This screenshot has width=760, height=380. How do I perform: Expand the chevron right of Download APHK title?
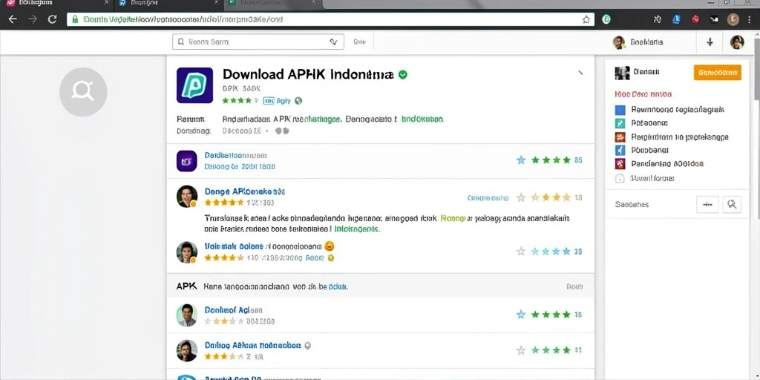[x=580, y=73]
